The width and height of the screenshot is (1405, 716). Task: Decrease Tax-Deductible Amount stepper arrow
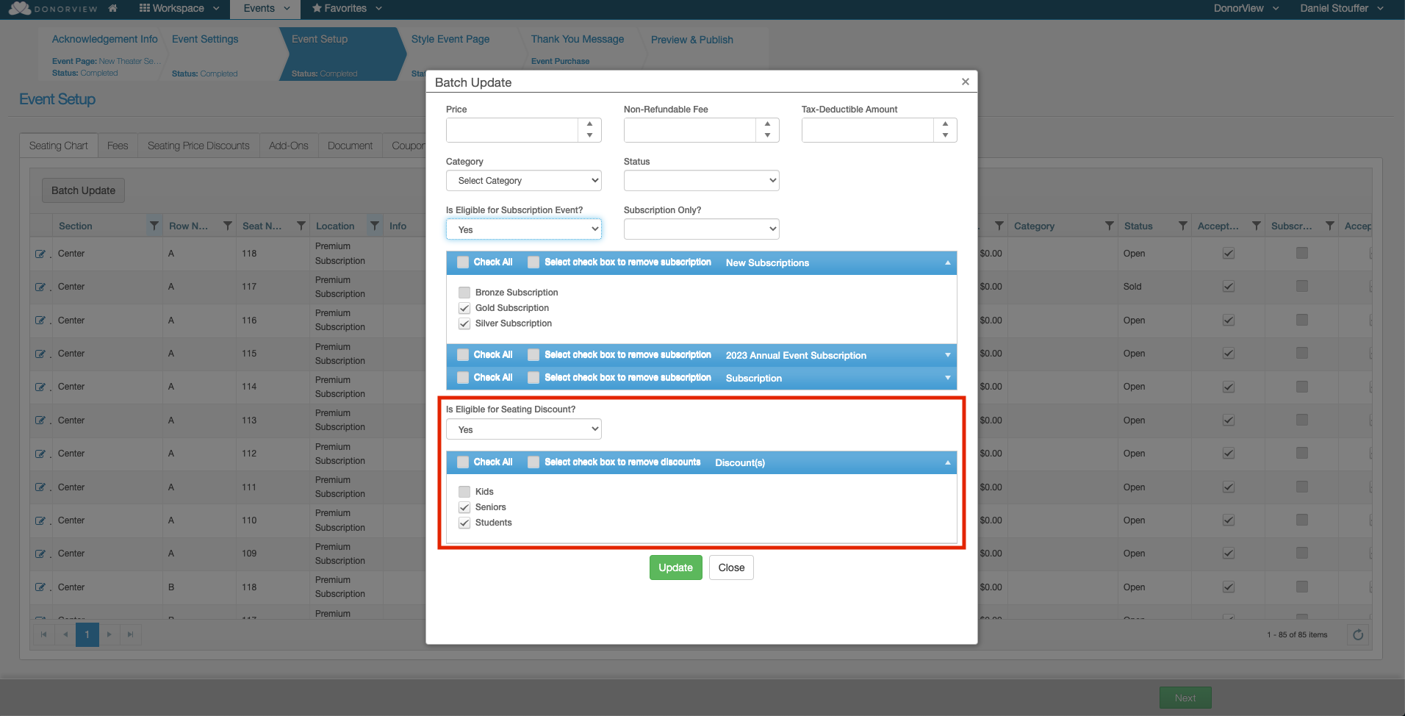(945, 136)
